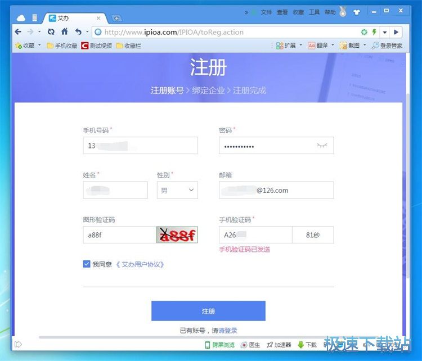Expand the 扩展 dropdown arrow
Screen dimensions: 422x361
click(301, 45)
